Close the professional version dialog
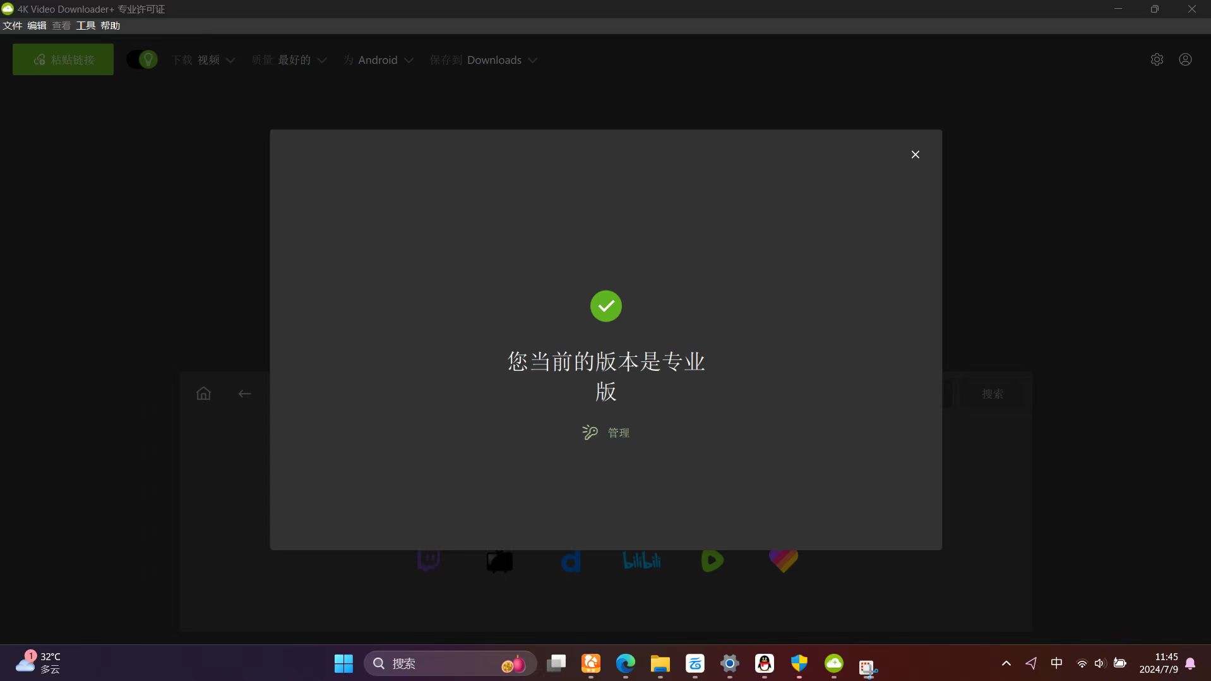Screen dimensions: 1211x681 point(915,155)
